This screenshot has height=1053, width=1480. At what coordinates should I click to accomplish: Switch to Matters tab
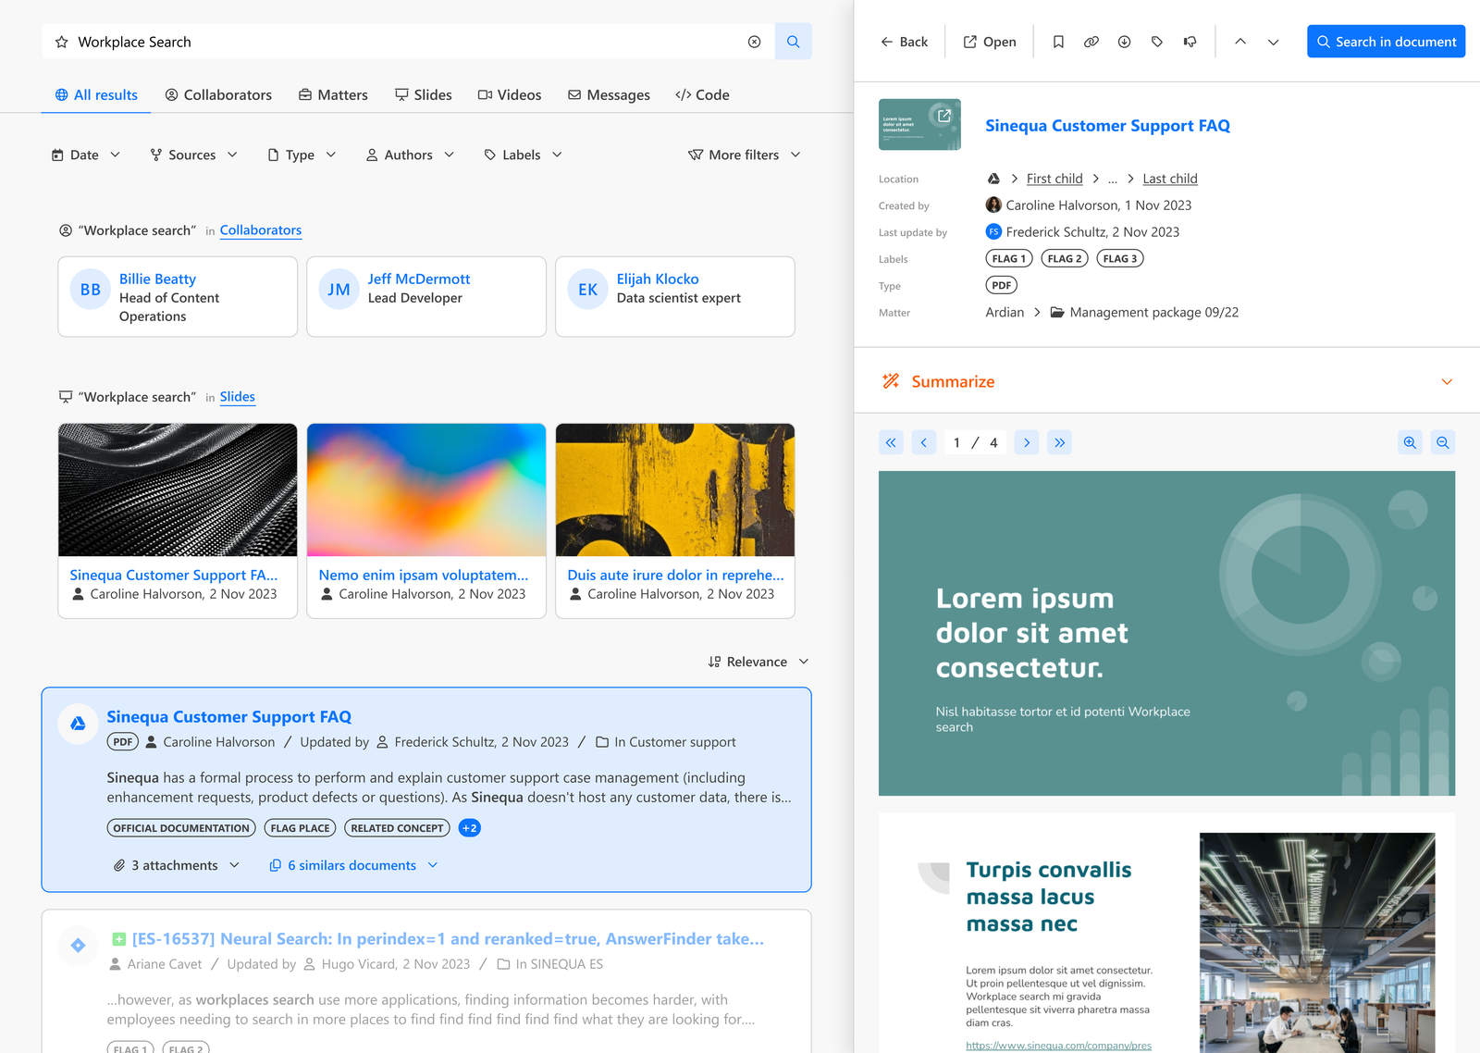(x=333, y=94)
